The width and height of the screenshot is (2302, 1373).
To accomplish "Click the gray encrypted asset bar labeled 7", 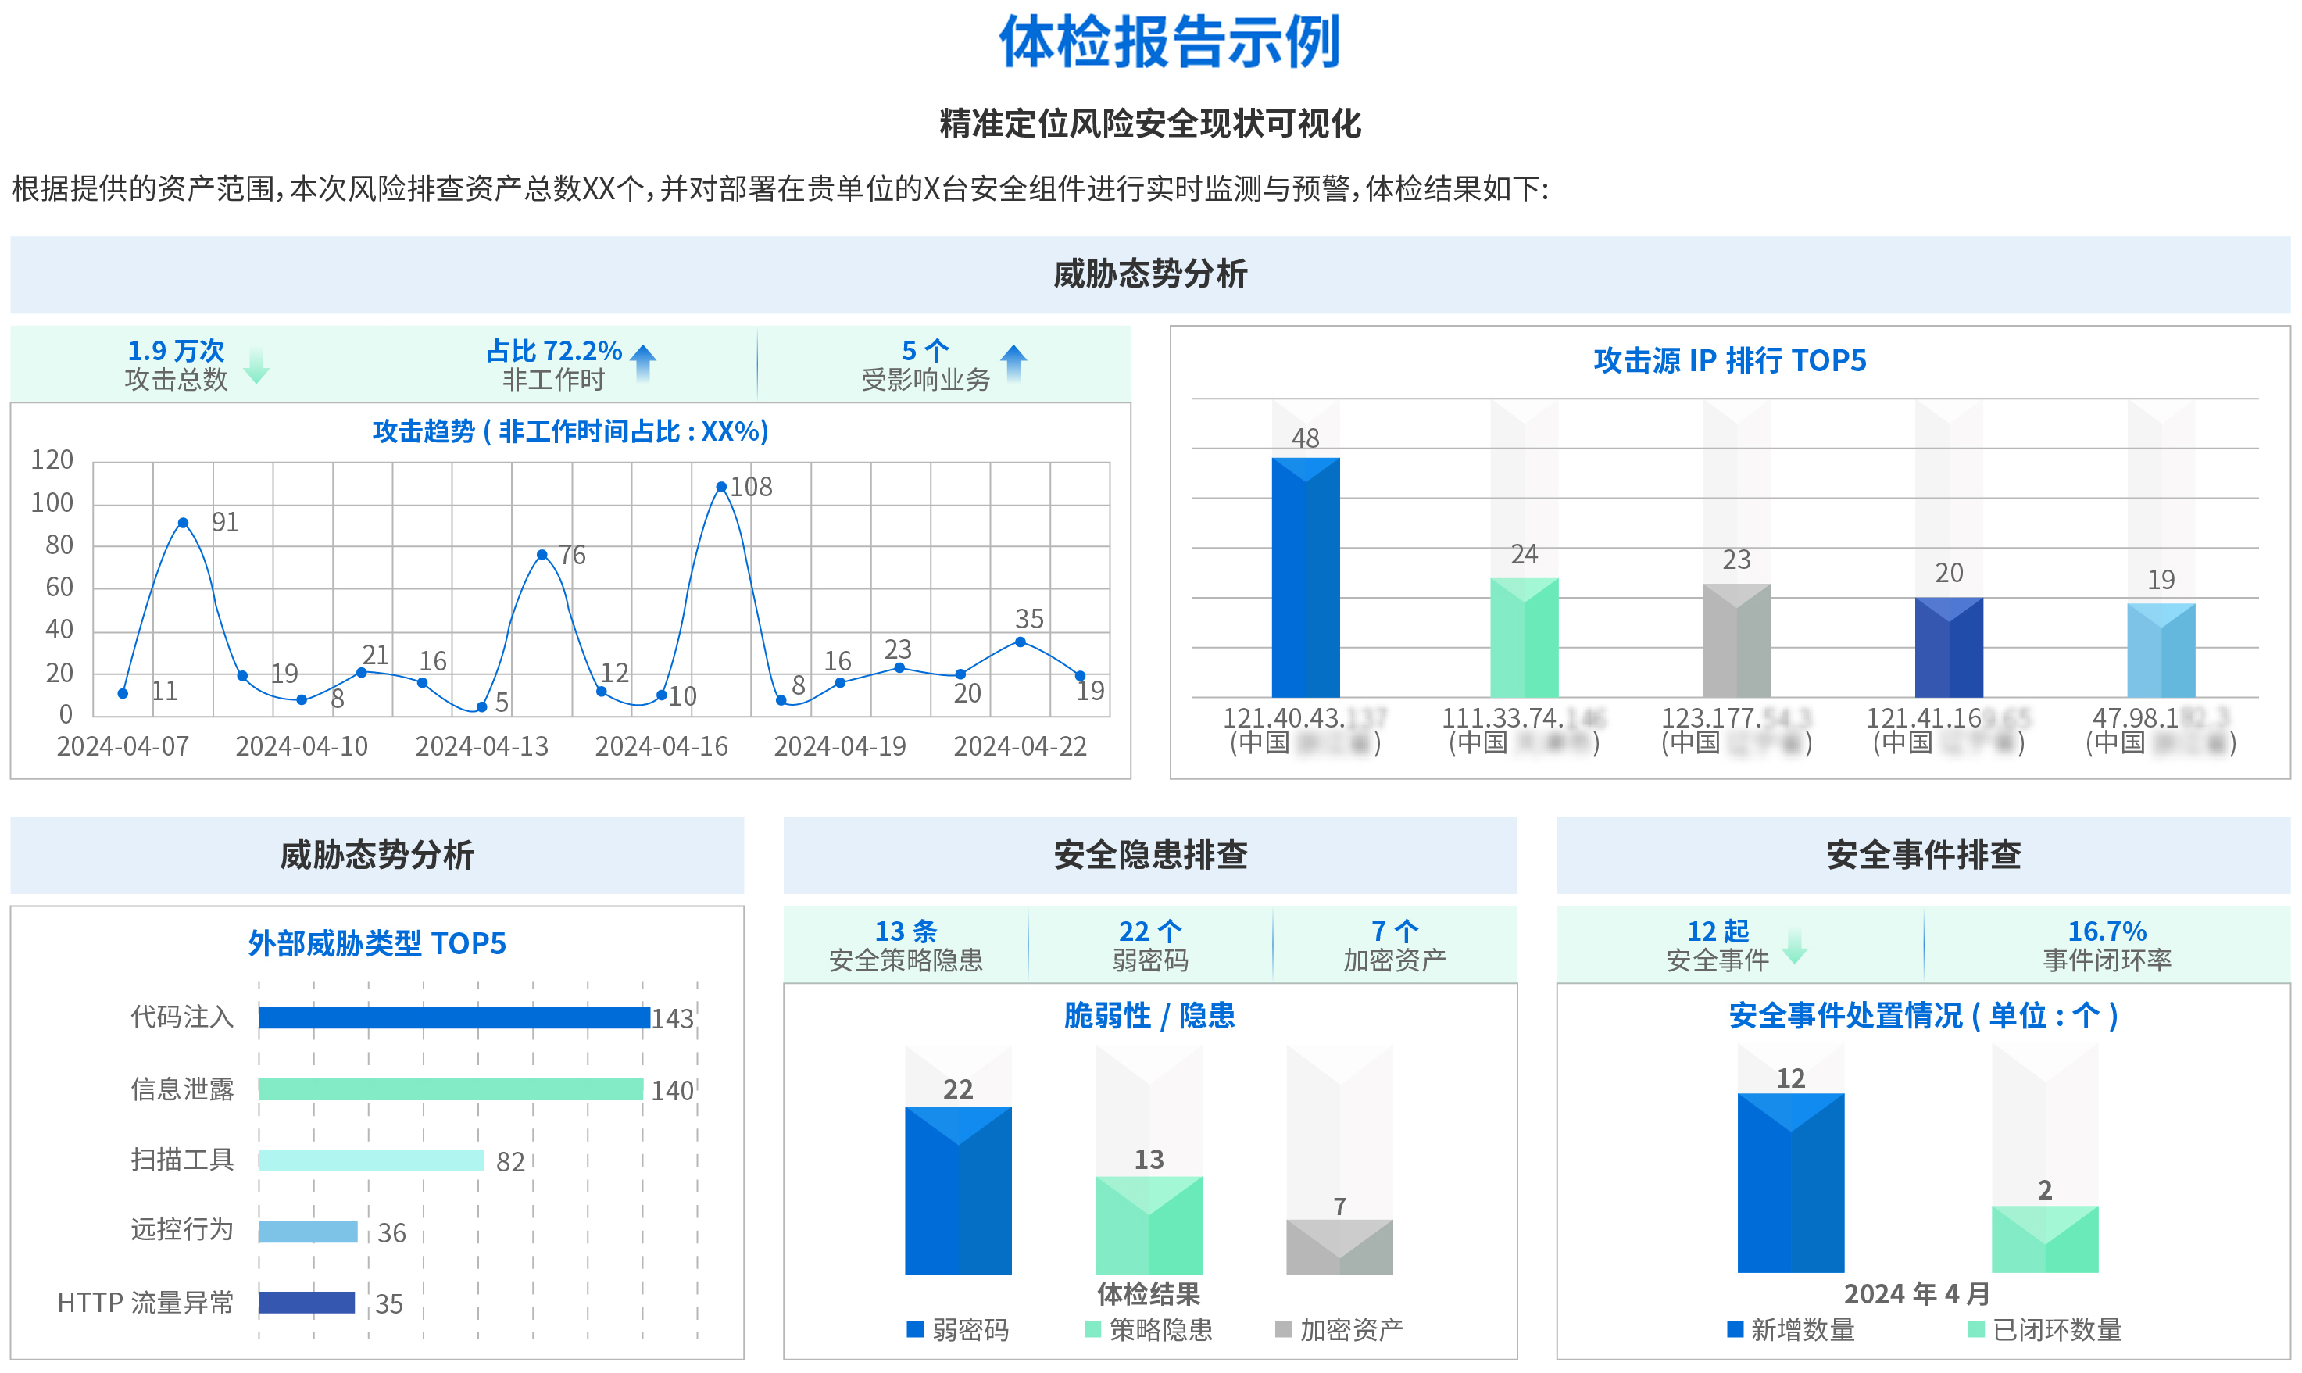I will [1339, 1247].
